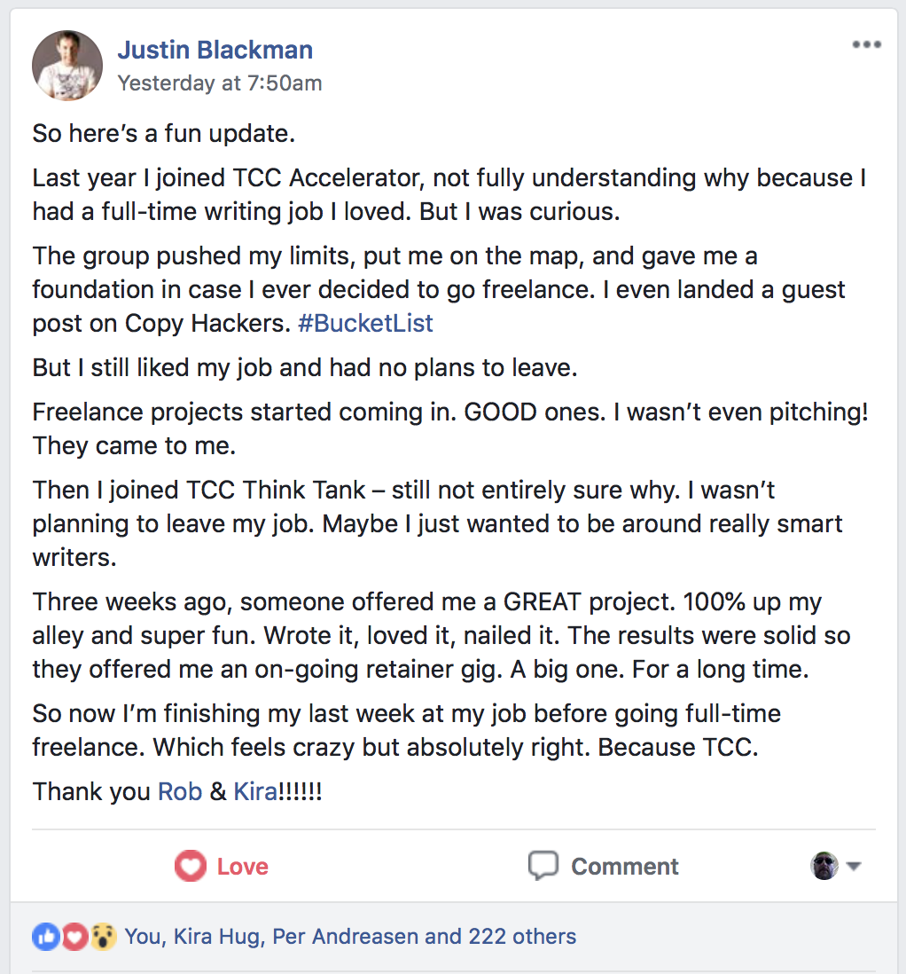Click the blue thumbs-up Like reaction icon
Image resolution: width=906 pixels, height=974 pixels.
(x=45, y=937)
